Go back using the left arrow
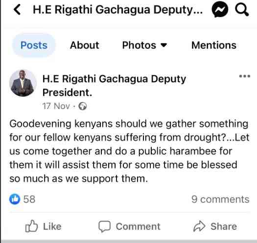 point(17,9)
